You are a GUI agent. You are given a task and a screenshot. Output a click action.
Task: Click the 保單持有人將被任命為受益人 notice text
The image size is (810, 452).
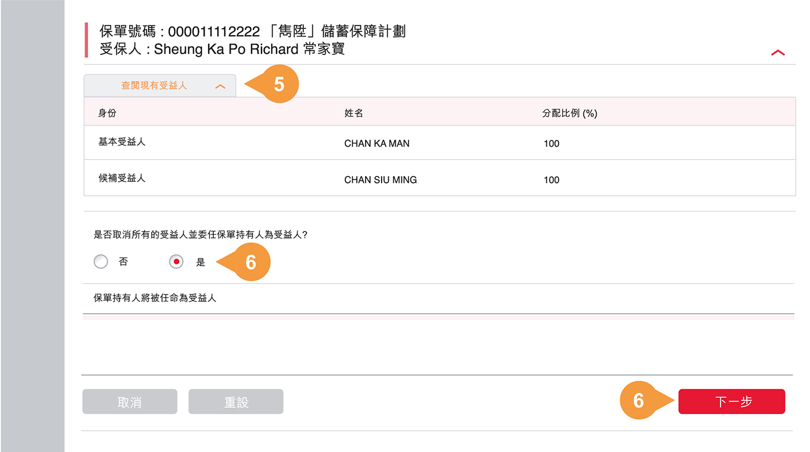(155, 297)
